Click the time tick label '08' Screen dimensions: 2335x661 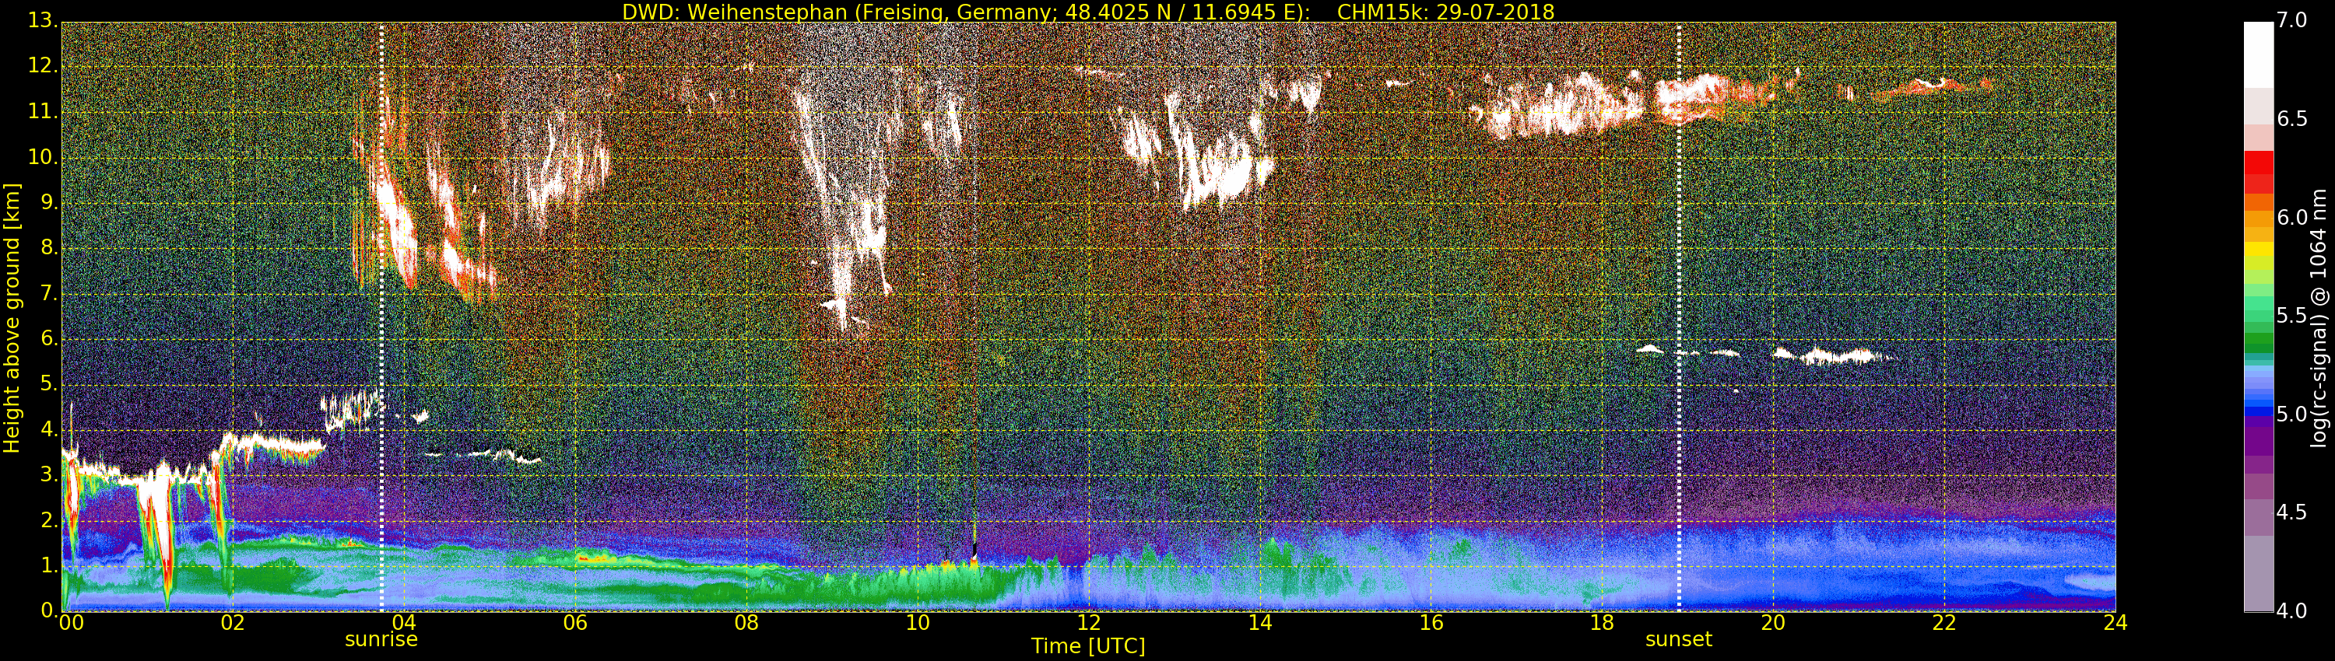[746, 622]
